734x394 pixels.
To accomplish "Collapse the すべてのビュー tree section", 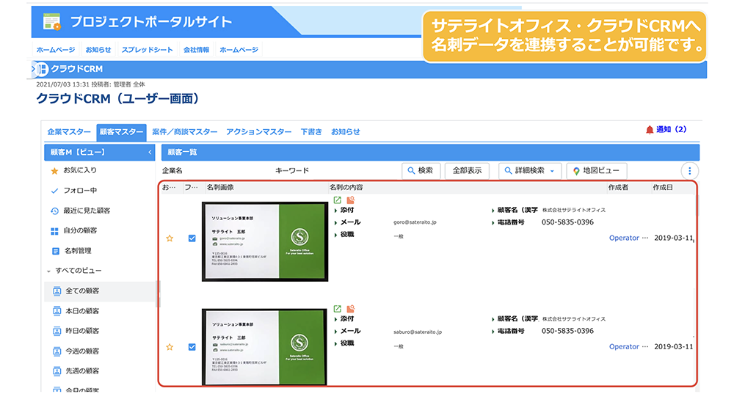I will point(48,271).
